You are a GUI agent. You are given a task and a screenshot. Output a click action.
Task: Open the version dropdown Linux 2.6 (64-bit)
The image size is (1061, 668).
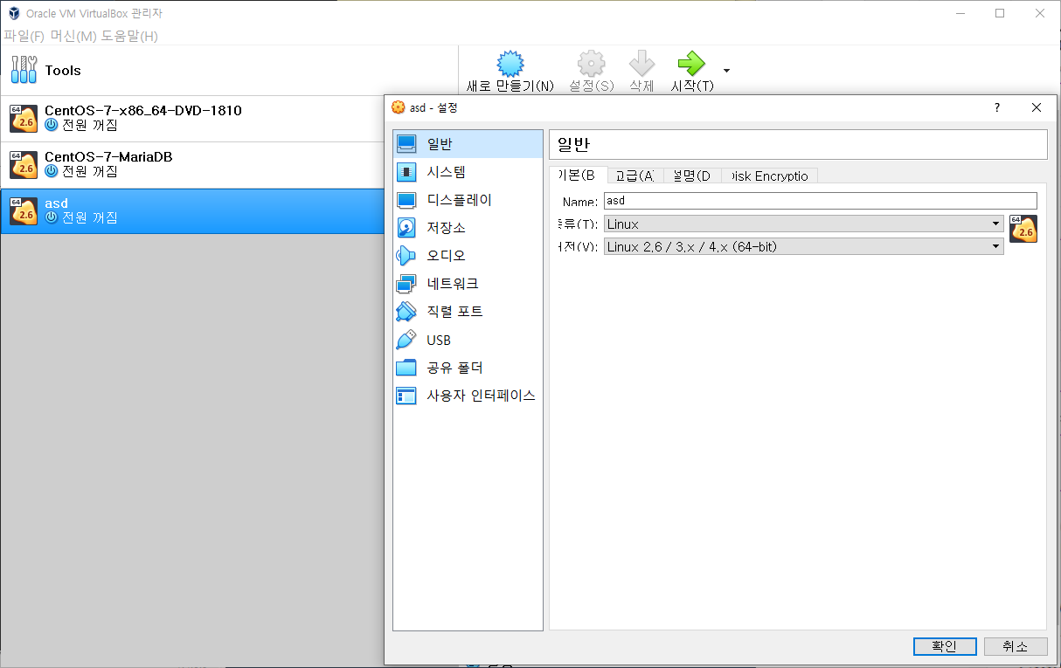[803, 247]
